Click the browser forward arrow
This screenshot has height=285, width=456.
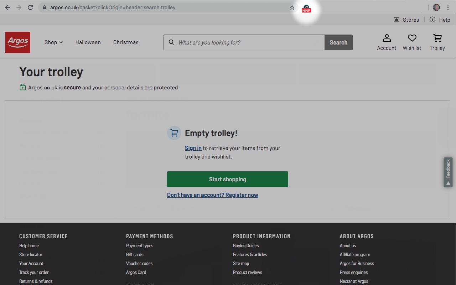19,7
